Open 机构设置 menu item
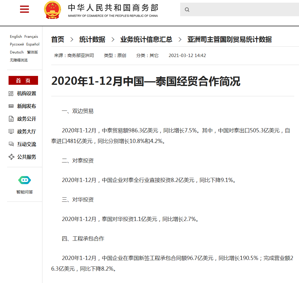The image size is (299, 283). click(27, 94)
